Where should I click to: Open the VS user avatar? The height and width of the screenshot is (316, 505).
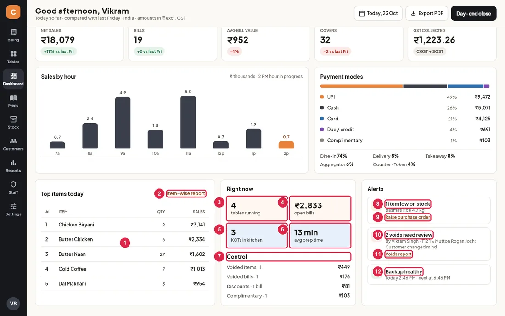point(13,304)
